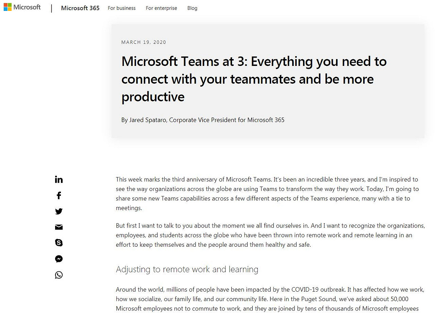Click the paragraph starting 'But first I want'
This screenshot has width=435, height=313.
(x=270, y=235)
